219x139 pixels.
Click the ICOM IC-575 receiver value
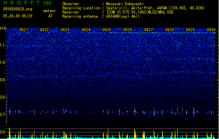(140, 12)
